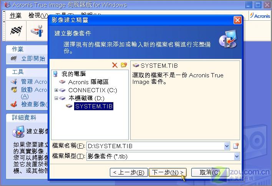Click the 上一步(B) back button
This screenshot has height=186, width=272.
click(129, 172)
